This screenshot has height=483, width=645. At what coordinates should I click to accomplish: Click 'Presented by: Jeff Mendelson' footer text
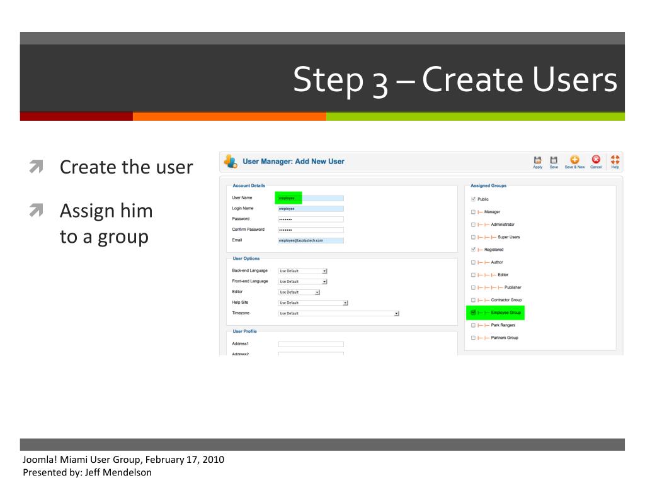[87, 472]
